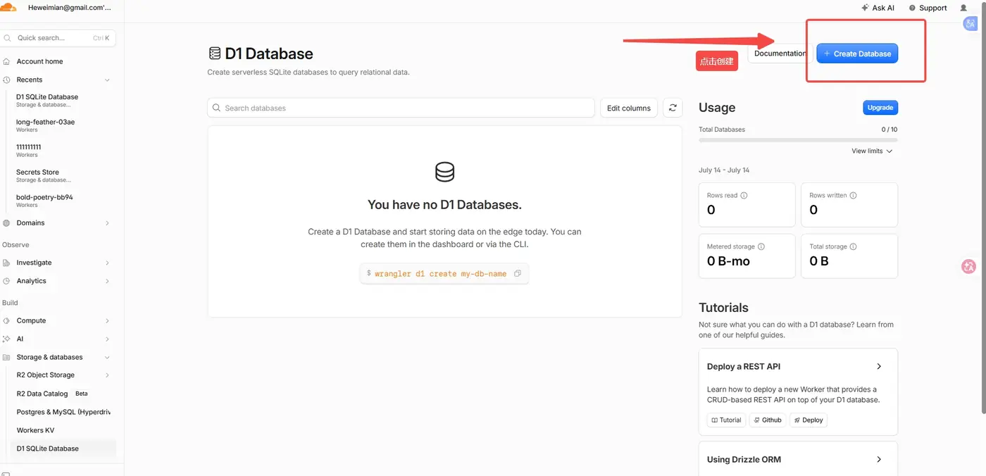Click the info icon beside Metered storage
The image size is (986, 476).
coord(761,246)
